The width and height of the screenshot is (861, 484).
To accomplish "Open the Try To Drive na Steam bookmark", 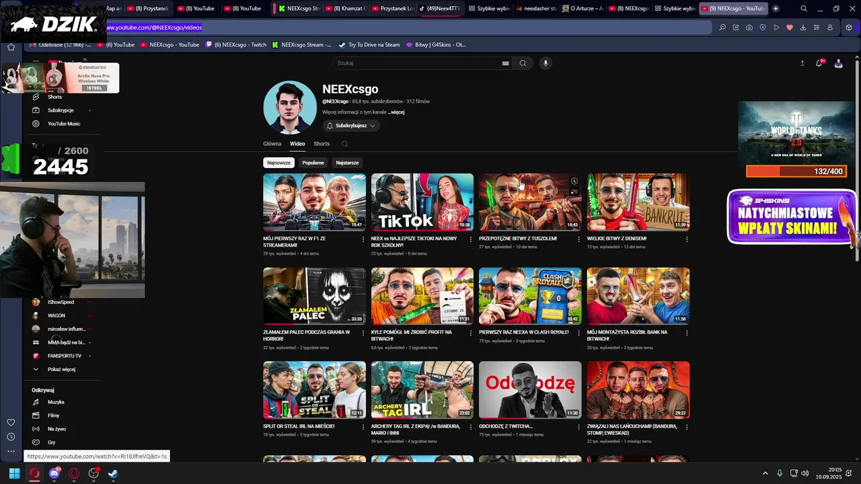I will tap(369, 45).
